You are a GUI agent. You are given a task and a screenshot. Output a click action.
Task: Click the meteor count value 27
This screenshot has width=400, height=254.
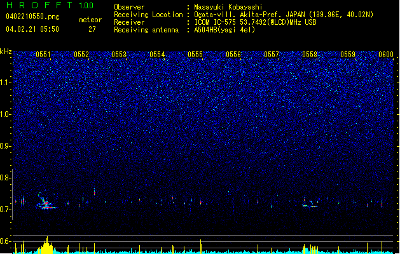pyautogui.click(x=92, y=29)
